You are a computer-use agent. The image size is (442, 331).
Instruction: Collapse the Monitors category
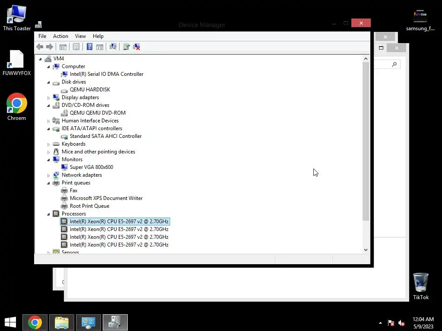pos(48,160)
